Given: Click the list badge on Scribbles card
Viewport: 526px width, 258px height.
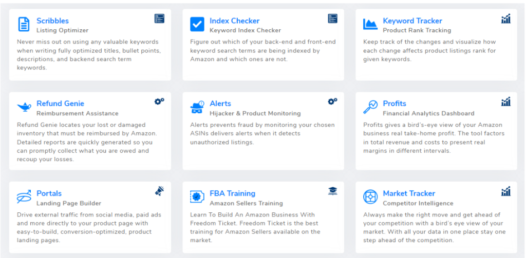Looking at the screenshot, I should tap(159, 18).
